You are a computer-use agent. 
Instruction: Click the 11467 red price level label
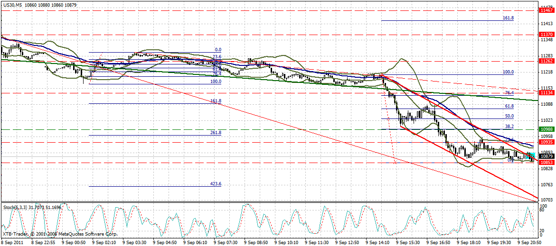546,10
